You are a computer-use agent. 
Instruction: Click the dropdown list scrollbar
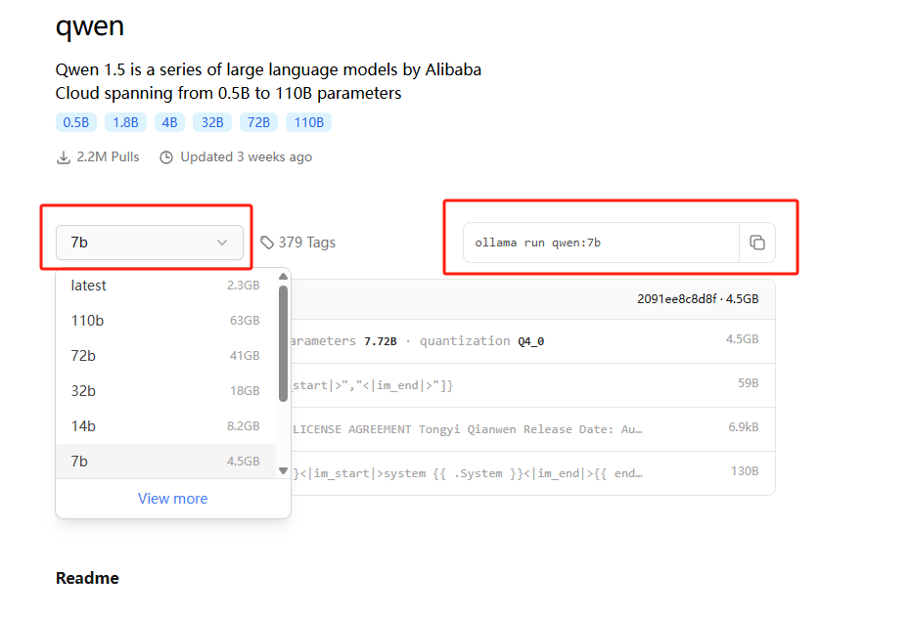pos(283,343)
